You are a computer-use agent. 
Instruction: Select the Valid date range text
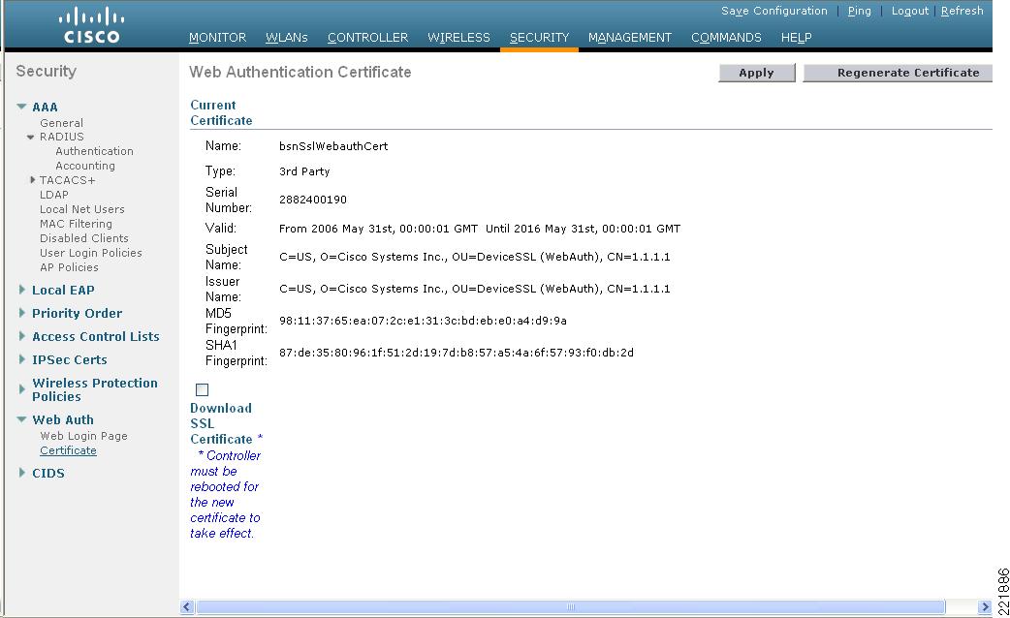(479, 229)
